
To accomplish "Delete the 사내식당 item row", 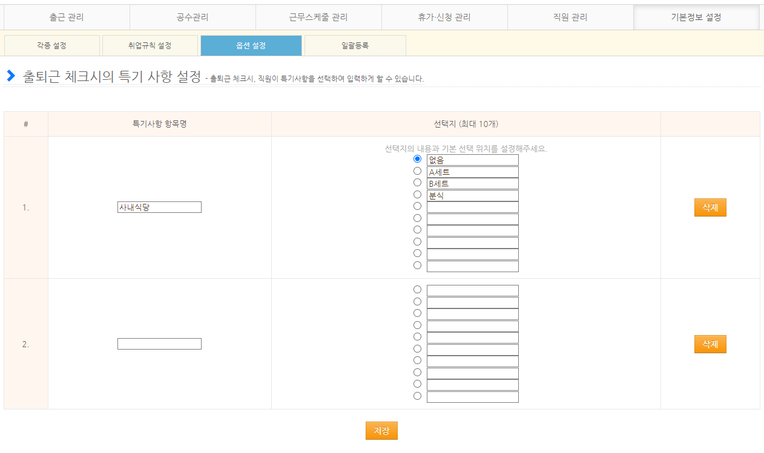I will [710, 207].
